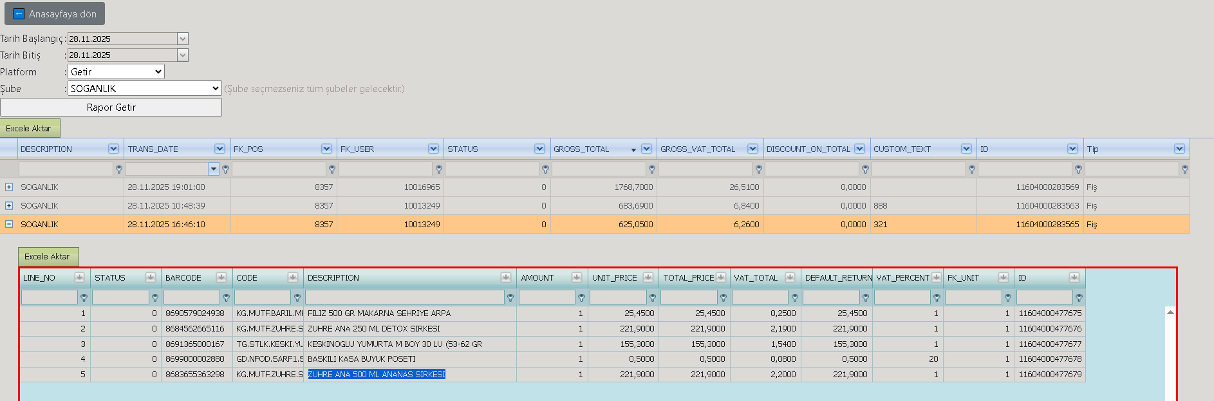Screen dimensions: 1214x401
Task: Click filter icon beside FK_USER filter box
Action: (439, 169)
